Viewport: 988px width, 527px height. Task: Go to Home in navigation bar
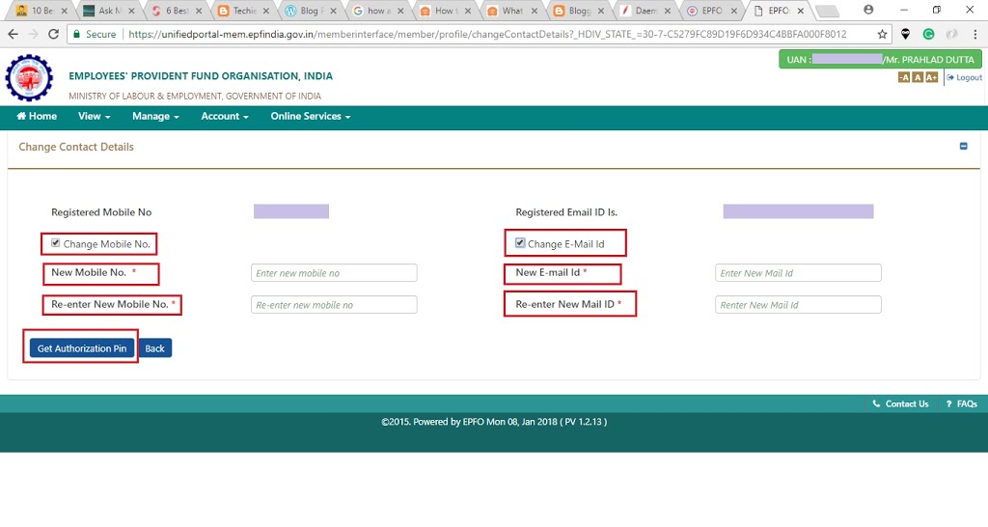click(x=37, y=116)
